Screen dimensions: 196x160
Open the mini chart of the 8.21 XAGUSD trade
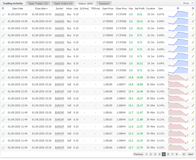tap(178, 14)
